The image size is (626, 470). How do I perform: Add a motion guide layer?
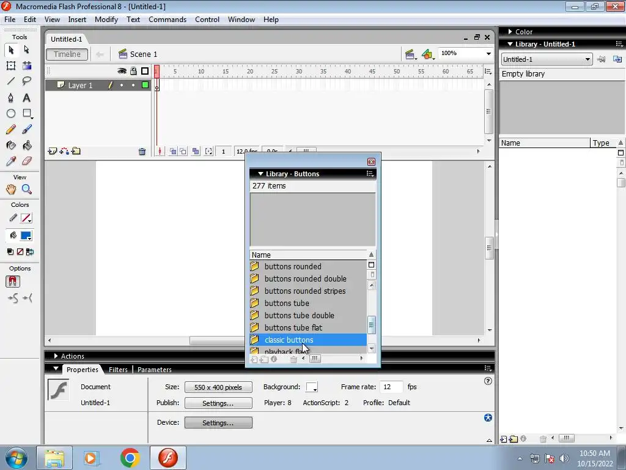pyautogui.click(x=64, y=151)
